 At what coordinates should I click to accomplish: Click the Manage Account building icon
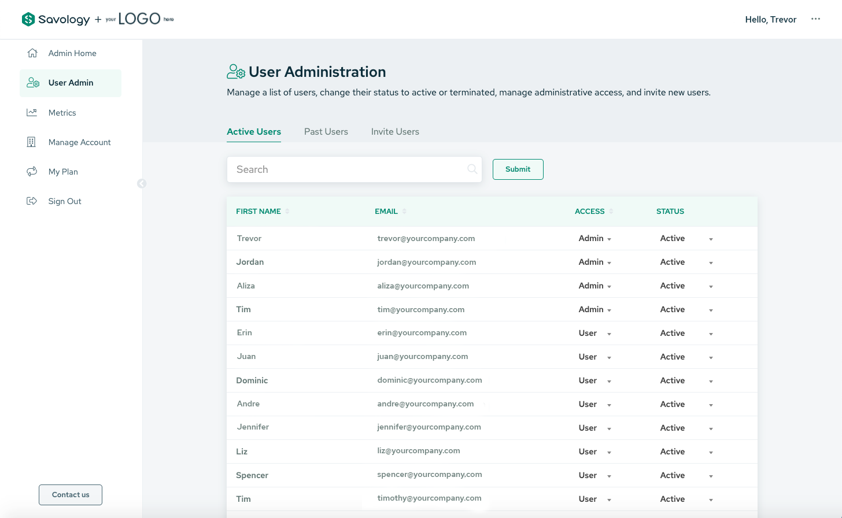32,142
